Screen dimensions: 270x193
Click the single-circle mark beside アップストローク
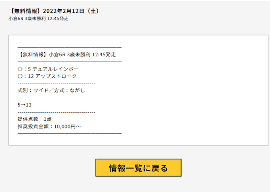(20, 76)
